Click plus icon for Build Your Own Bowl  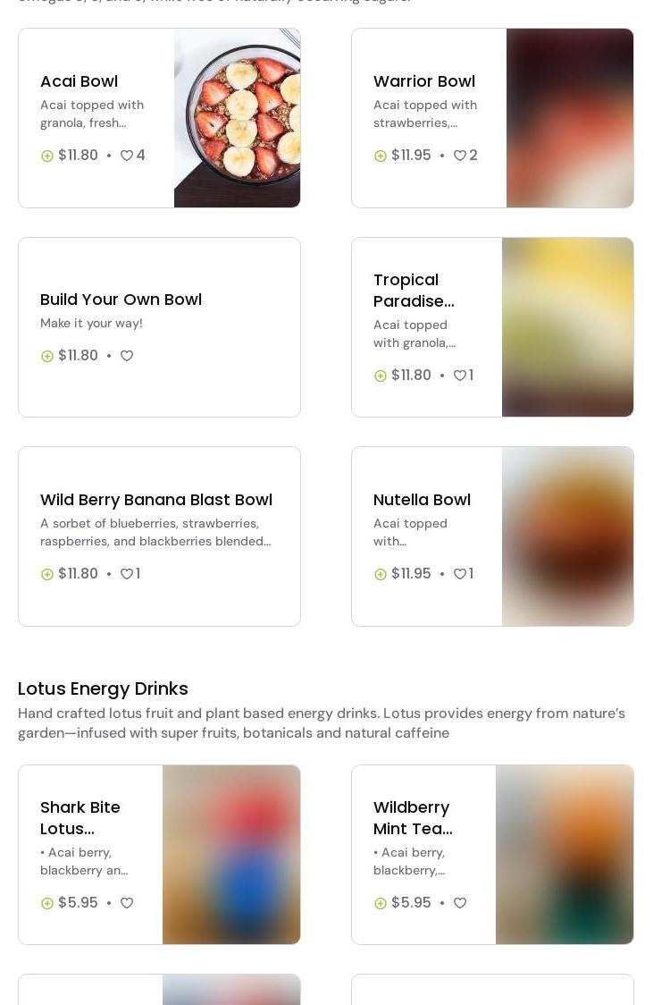[x=47, y=356]
